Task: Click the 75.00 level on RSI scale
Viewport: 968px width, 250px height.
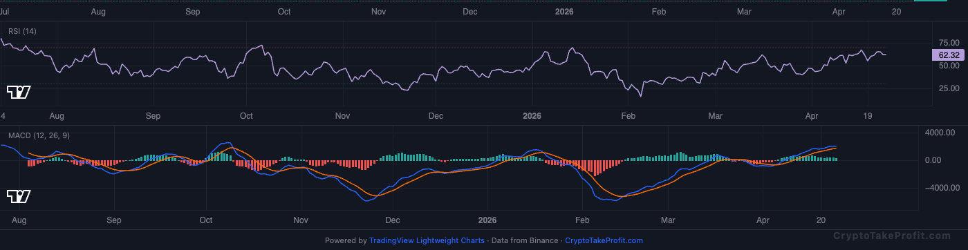Action: tap(949, 43)
